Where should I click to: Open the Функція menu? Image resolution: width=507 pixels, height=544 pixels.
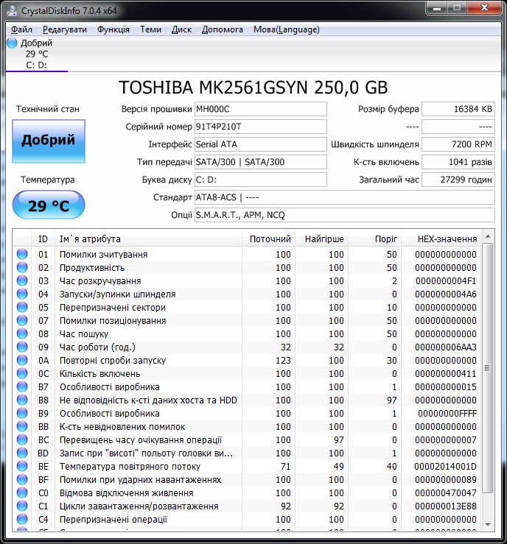(x=113, y=29)
